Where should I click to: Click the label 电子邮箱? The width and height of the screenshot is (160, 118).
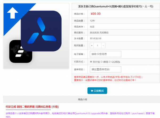79,54
